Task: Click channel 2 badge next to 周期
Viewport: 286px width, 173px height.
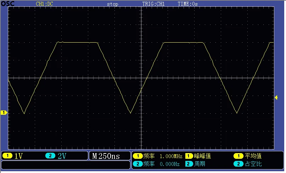Action: click(189, 164)
